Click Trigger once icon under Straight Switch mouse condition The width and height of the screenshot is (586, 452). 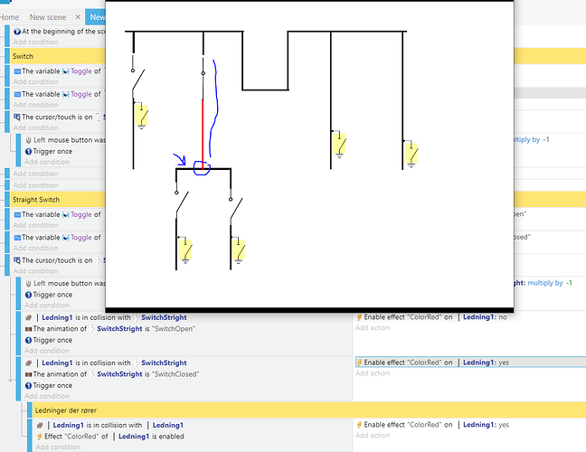coord(28,295)
